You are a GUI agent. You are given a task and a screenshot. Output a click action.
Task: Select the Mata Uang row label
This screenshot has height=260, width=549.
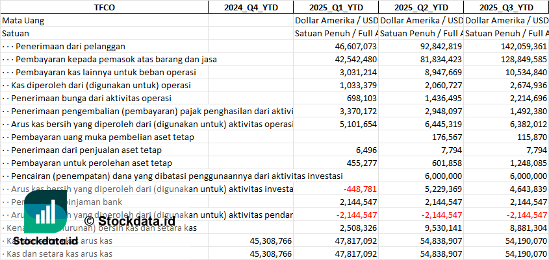[23, 20]
